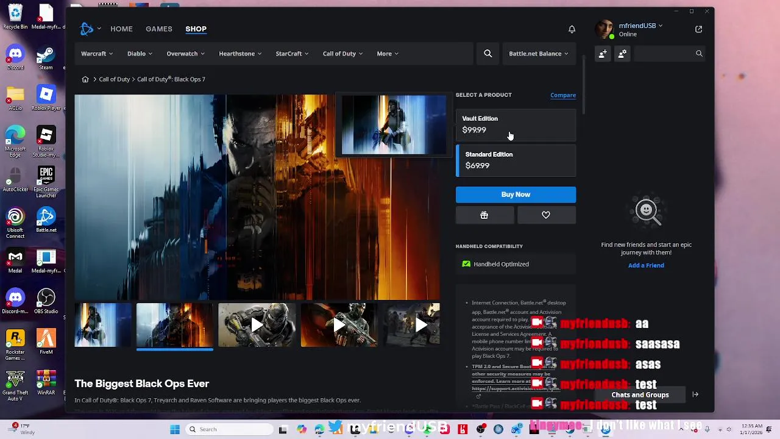Click the Battle.net logo in the header
Viewport: 780px width, 439px height.
click(87, 29)
